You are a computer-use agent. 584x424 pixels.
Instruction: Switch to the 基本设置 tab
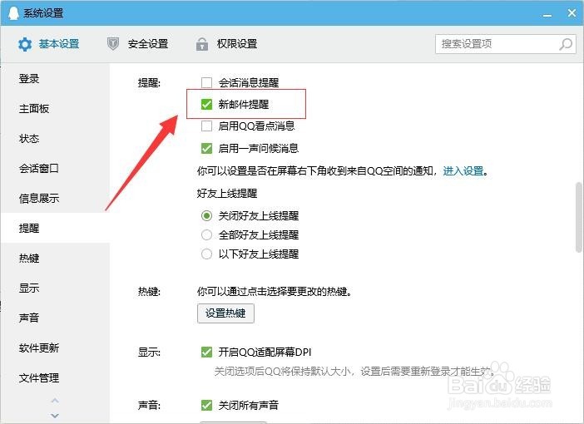[48, 44]
